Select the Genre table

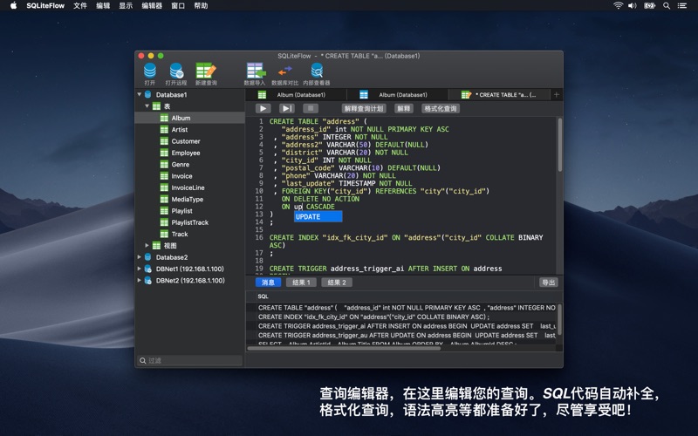(189, 164)
